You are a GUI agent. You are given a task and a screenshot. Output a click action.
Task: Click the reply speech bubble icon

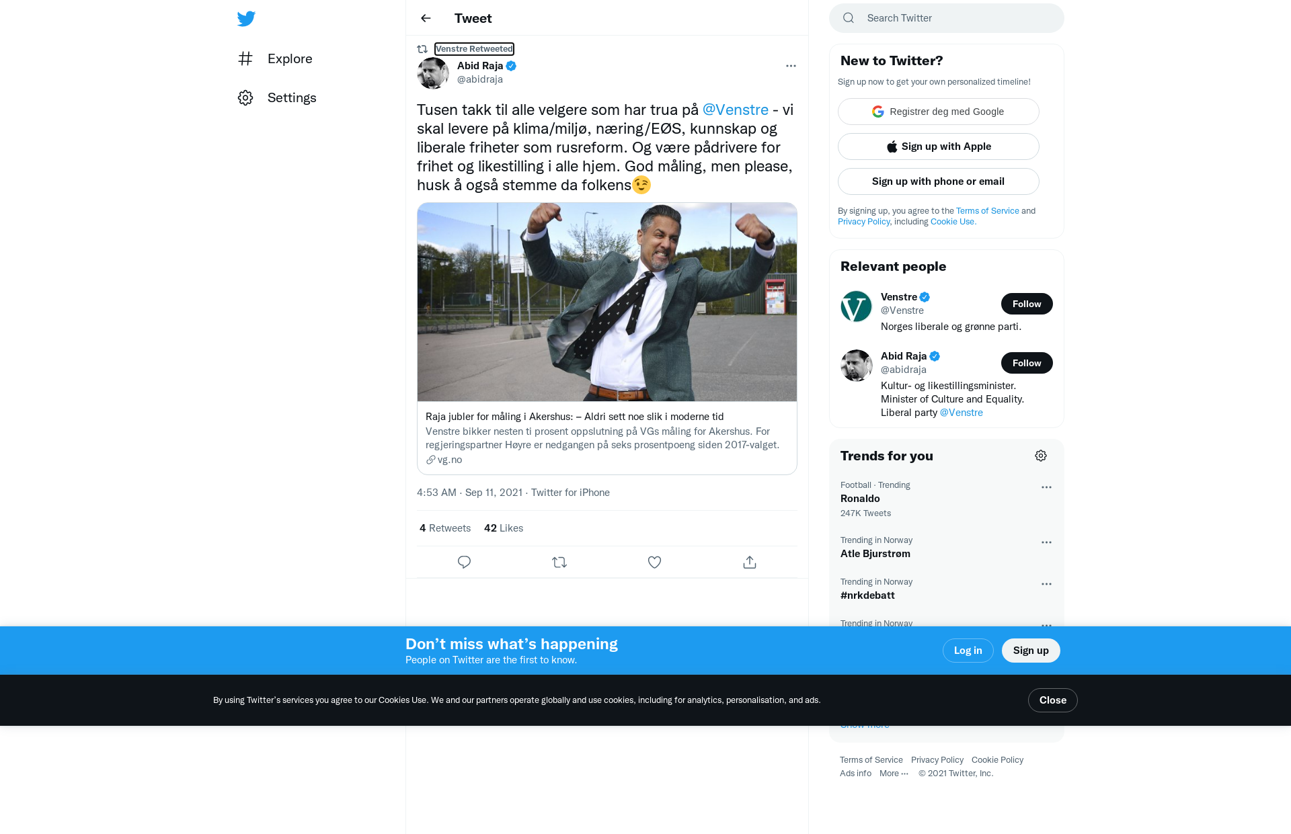click(x=464, y=562)
